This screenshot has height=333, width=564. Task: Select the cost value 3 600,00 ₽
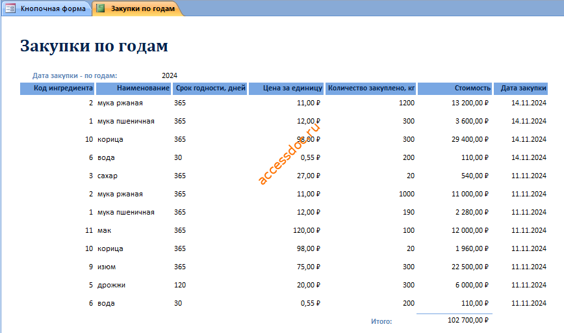pyautogui.click(x=472, y=122)
